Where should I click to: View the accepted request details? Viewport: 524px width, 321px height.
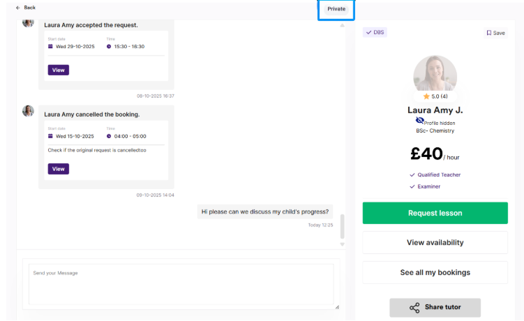(59, 70)
